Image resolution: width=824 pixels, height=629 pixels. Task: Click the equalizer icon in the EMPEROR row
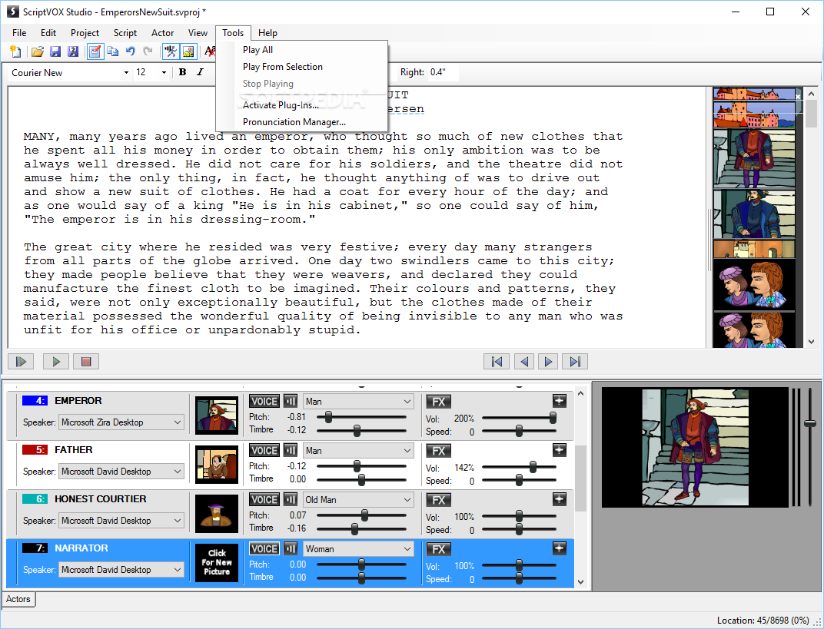pos(291,402)
